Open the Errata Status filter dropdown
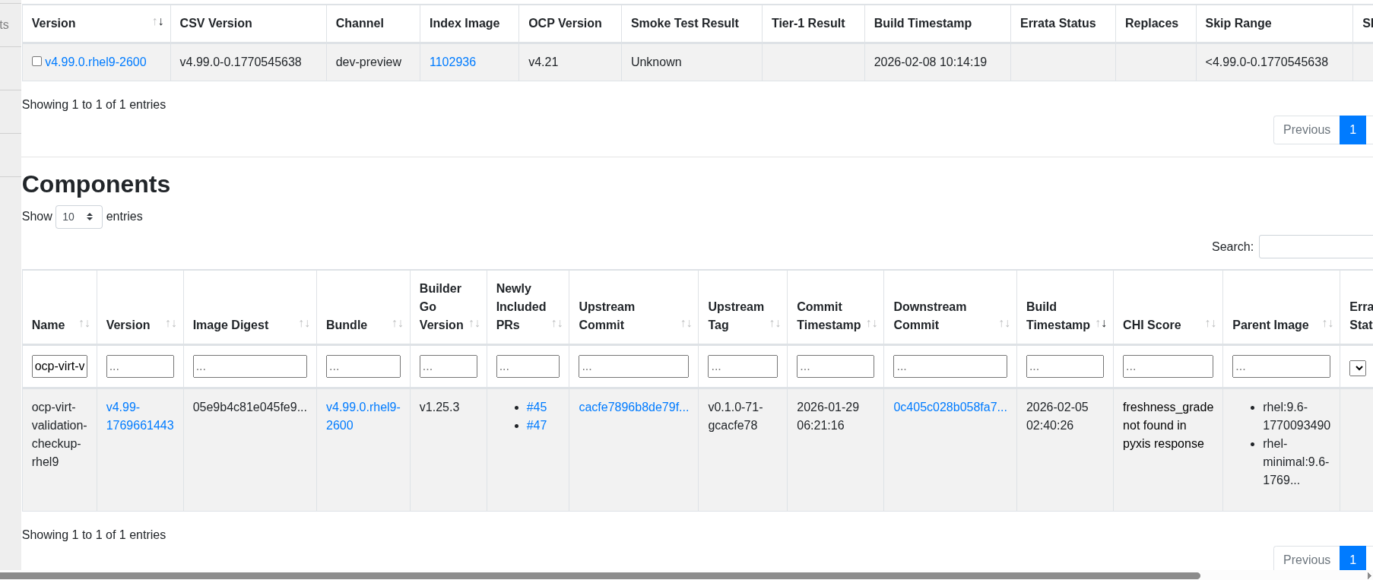This screenshot has width=1373, height=580. click(1357, 368)
